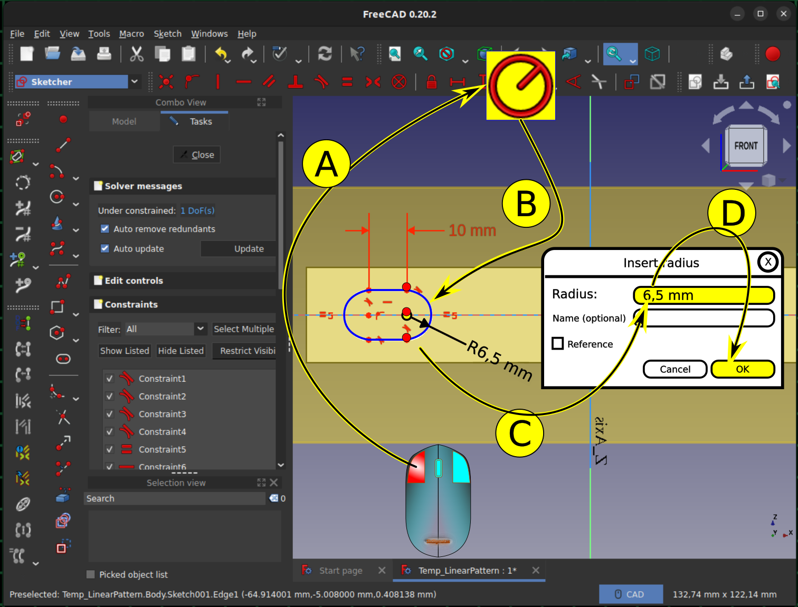
Task: Uncheck Constraint3 visibility checkbox
Action: pyautogui.click(x=109, y=414)
